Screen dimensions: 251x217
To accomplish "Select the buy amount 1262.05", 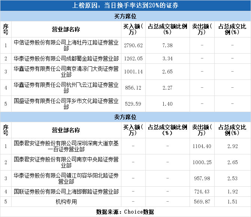I will pos(133,58).
